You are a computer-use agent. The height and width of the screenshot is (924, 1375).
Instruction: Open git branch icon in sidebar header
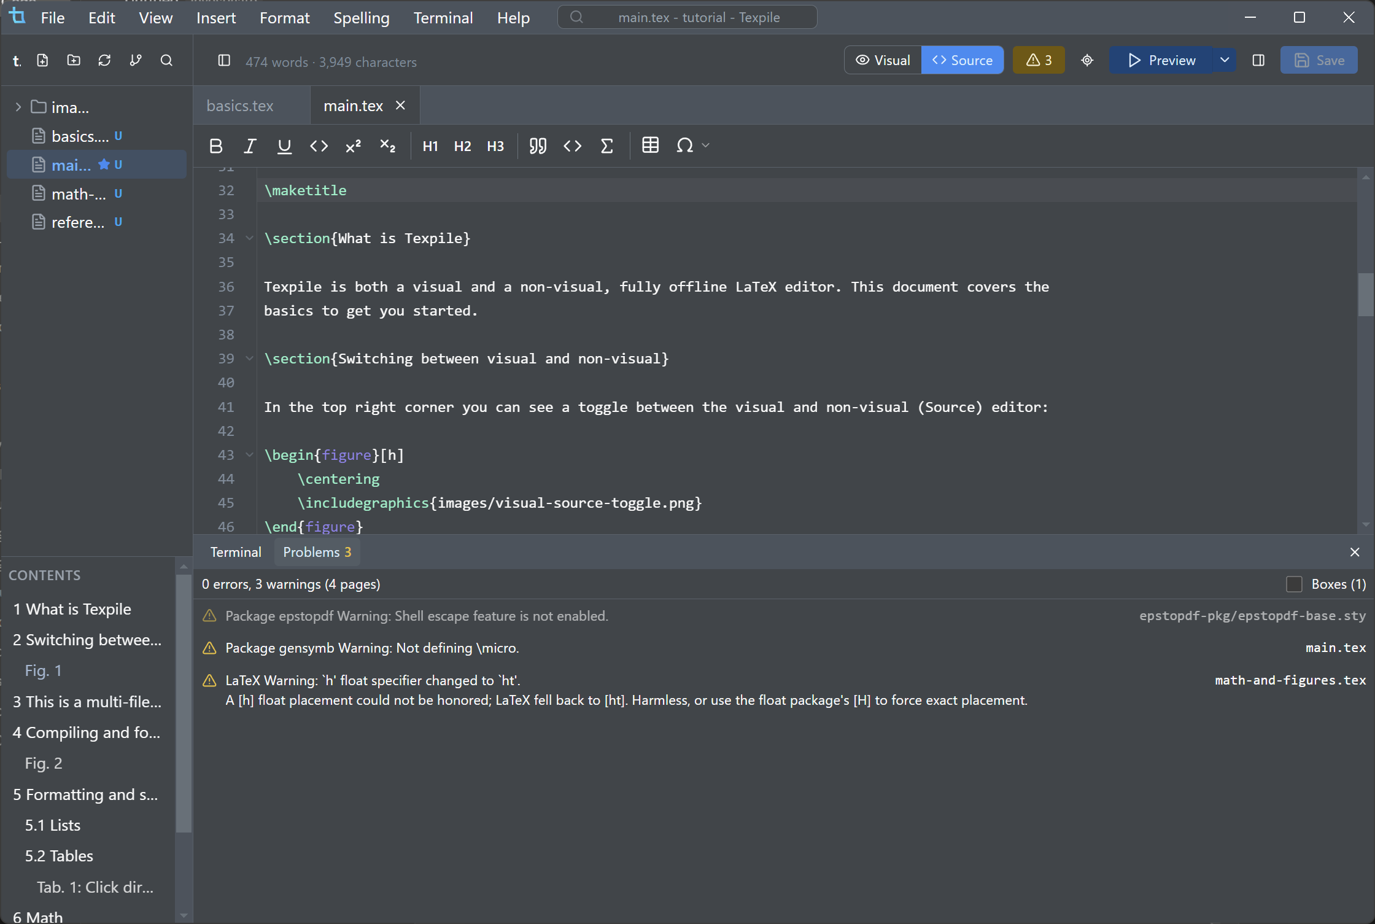click(136, 60)
